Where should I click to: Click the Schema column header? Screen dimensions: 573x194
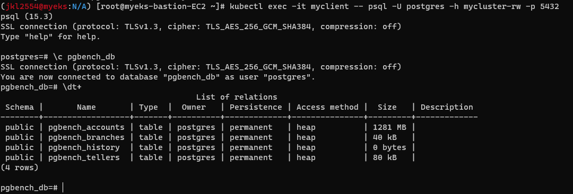(20, 107)
